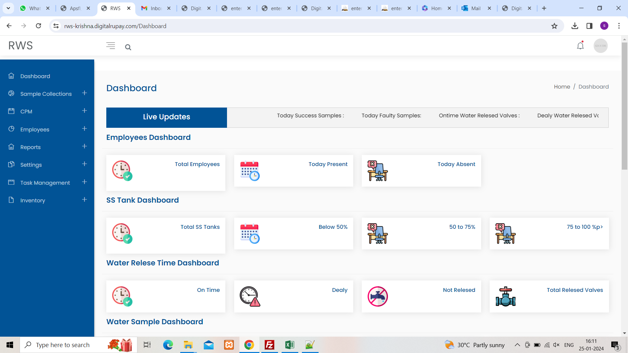Image resolution: width=628 pixels, height=353 pixels.
Task: Click Today Faulty Samples ticker text
Action: 391,115
